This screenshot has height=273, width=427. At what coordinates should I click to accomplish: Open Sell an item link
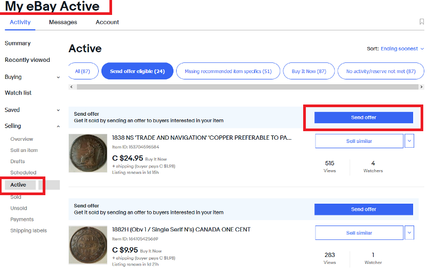24,150
